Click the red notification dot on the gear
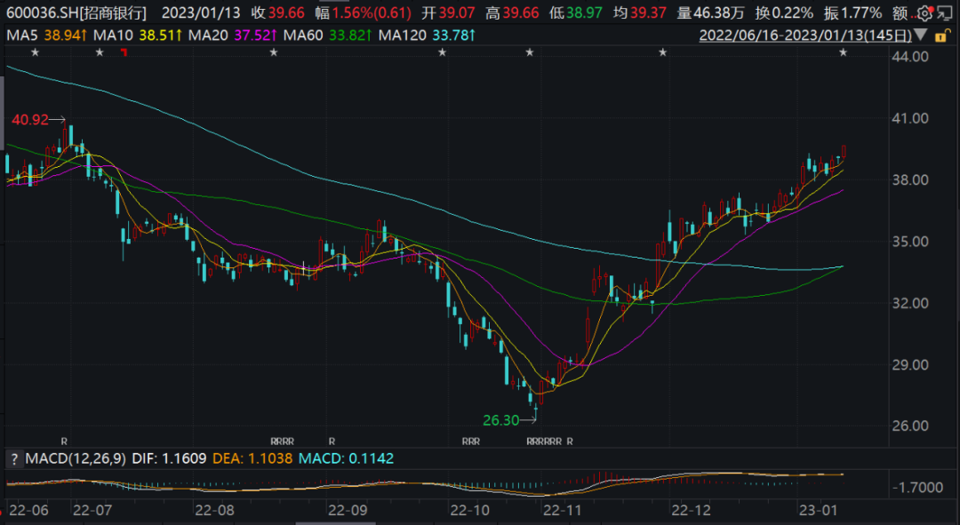The image size is (960, 525). click(x=931, y=8)
